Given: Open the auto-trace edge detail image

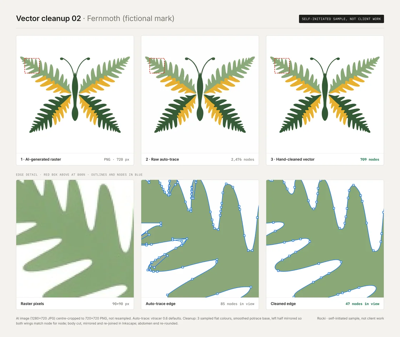Looking at the screenshot, I should coord(200,239).
